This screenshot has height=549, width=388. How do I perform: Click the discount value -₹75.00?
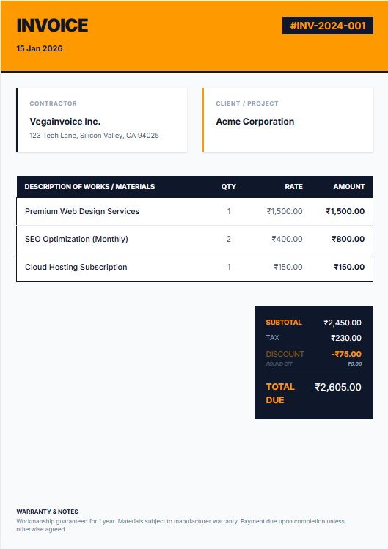[x=346, y=354]
